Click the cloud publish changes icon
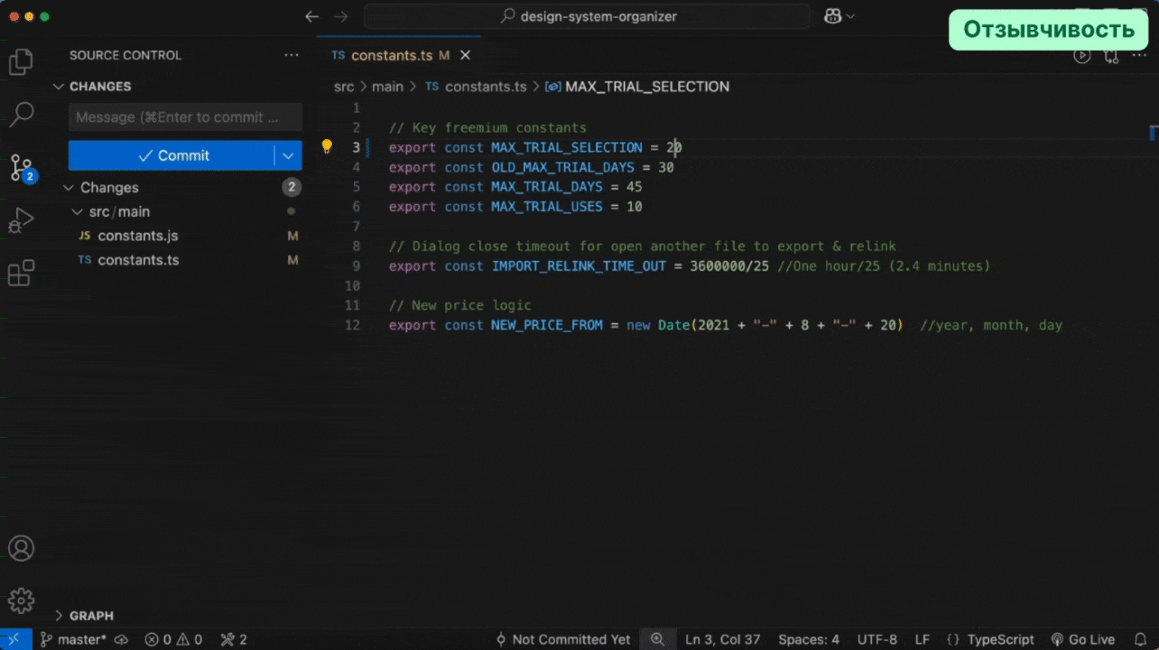The image size is (1159, 650). [x=121, y=639]
